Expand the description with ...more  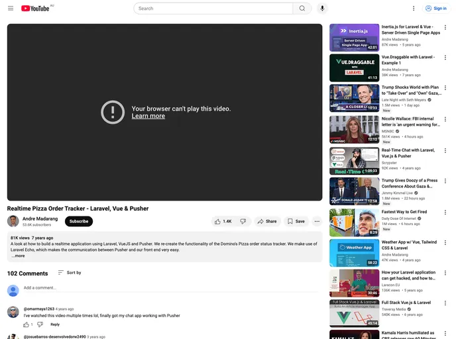(x=18, y=256)
